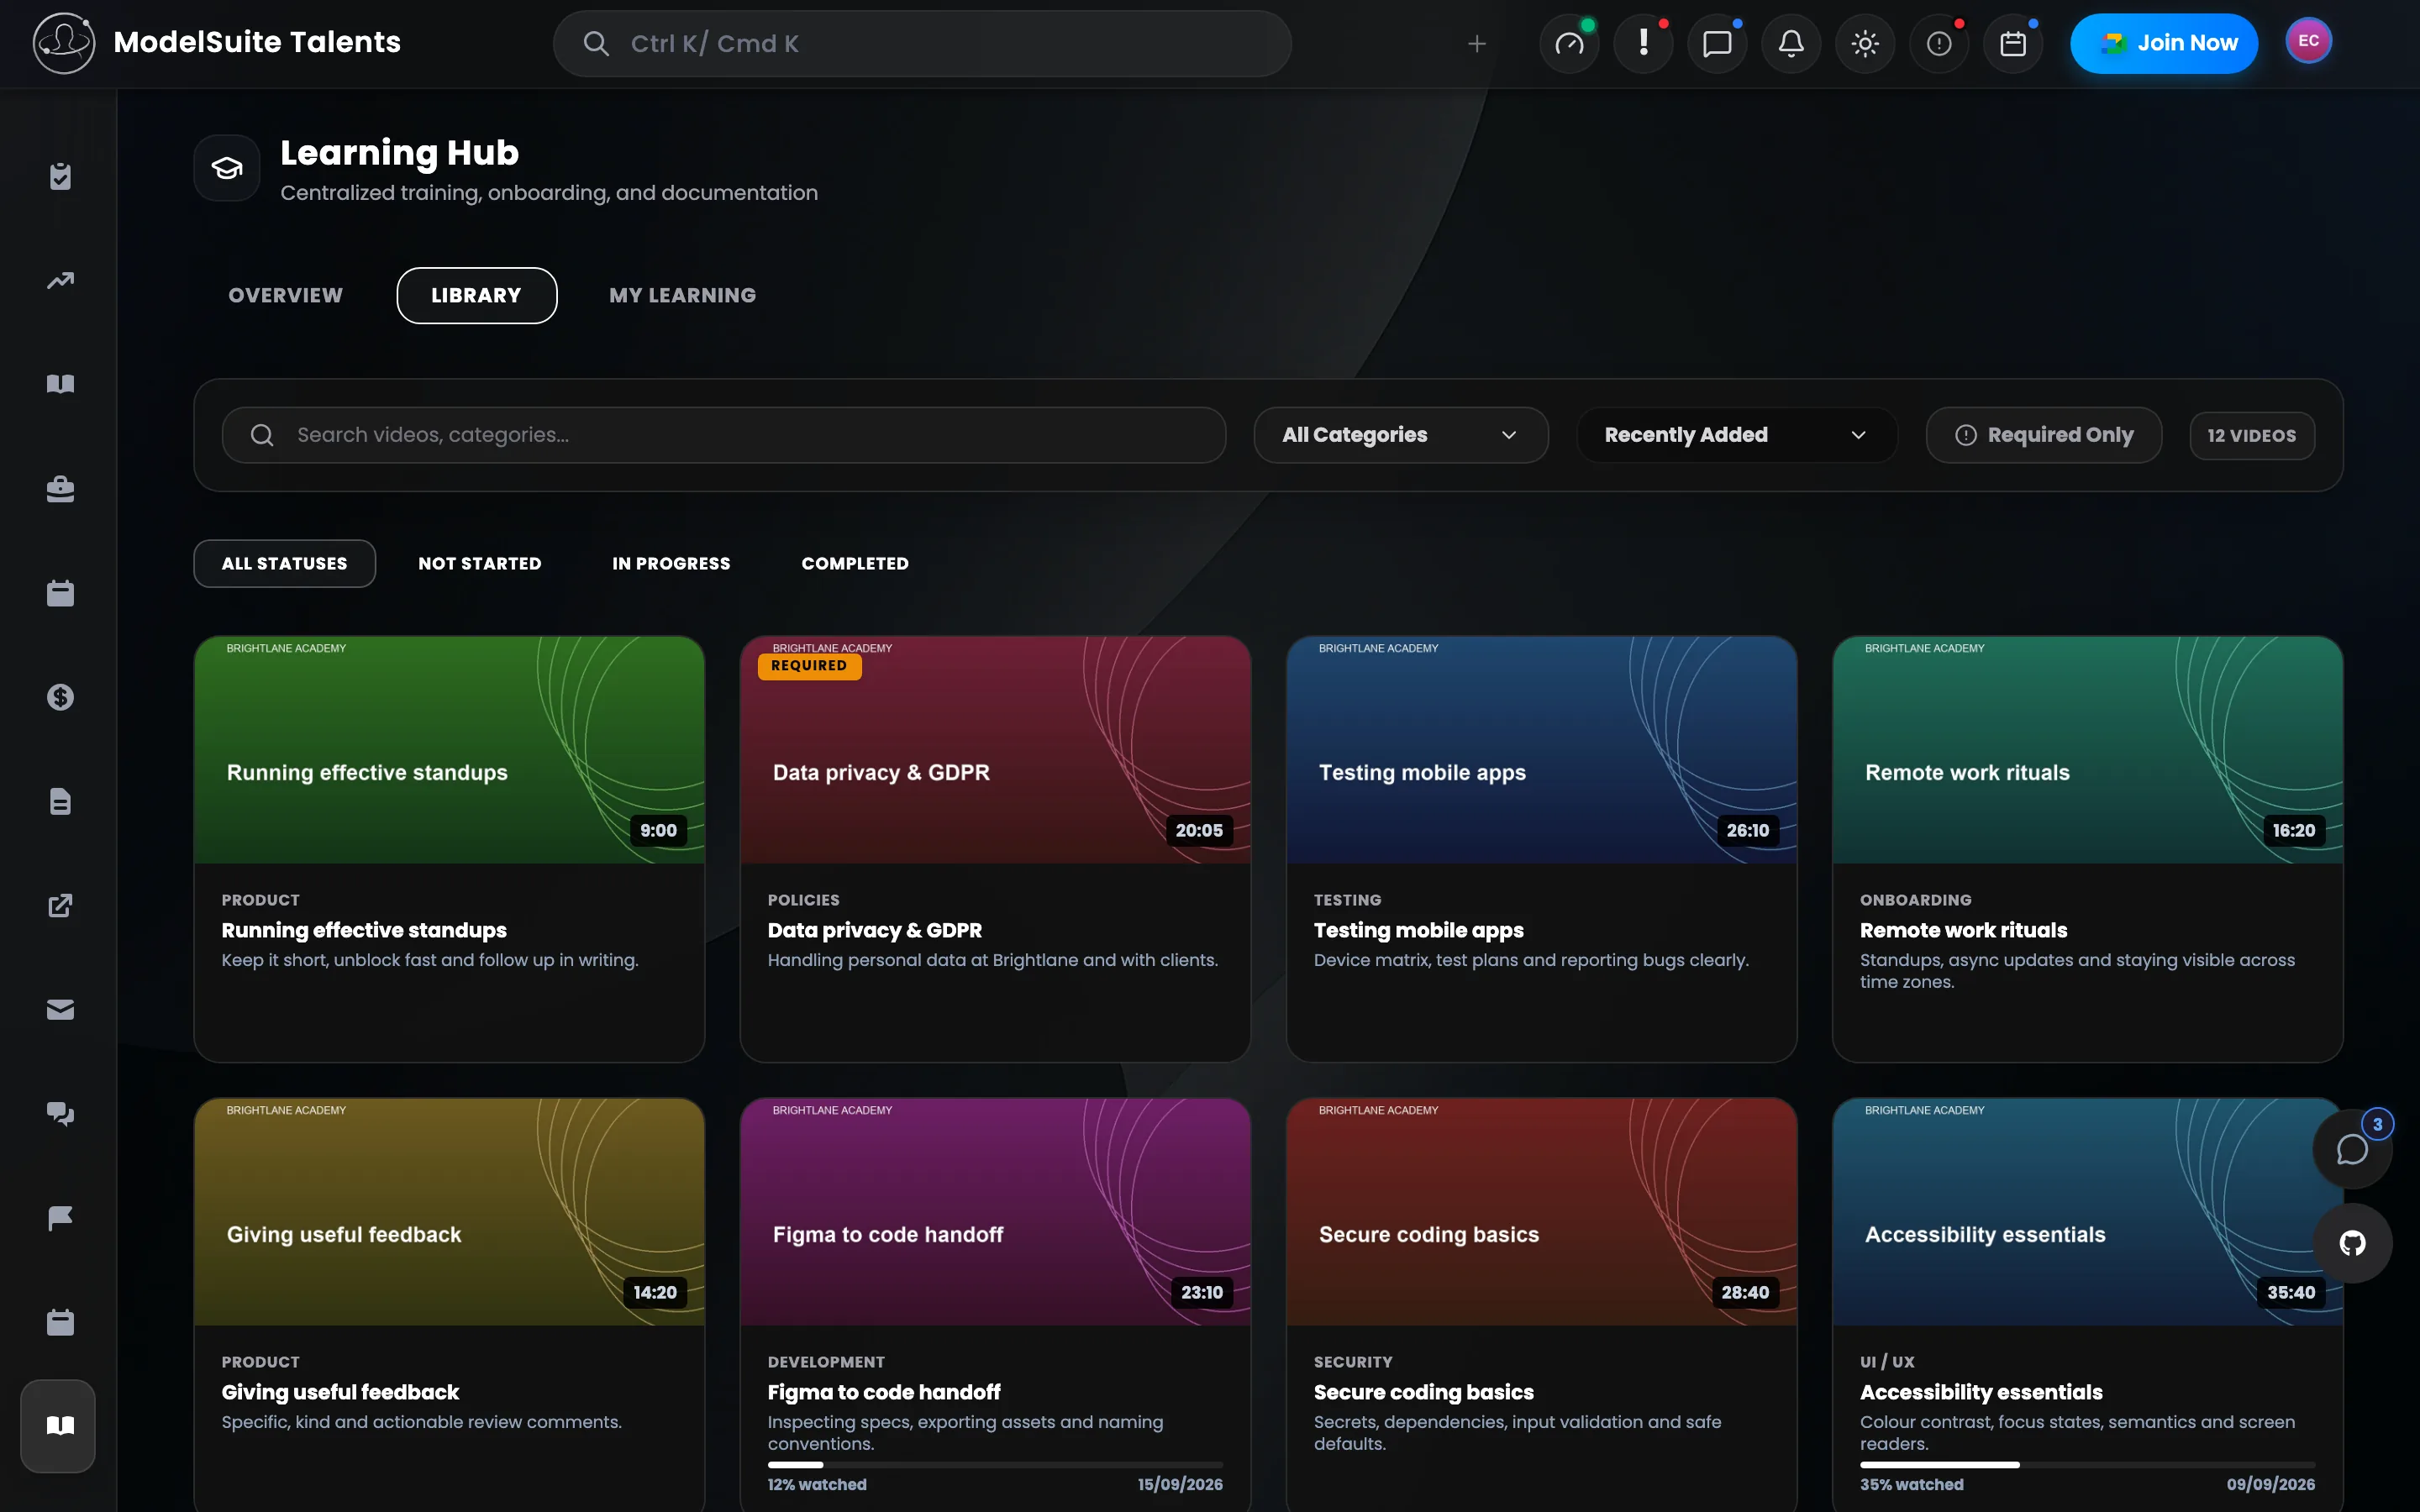The height and width of the screenshot is (1512, 2420).
Task: Switch to the My Learning tab
Action: point(683,296)
